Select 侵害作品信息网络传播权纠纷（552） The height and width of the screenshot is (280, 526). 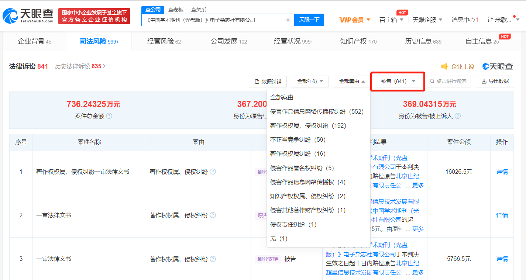[x=319, y=111]
